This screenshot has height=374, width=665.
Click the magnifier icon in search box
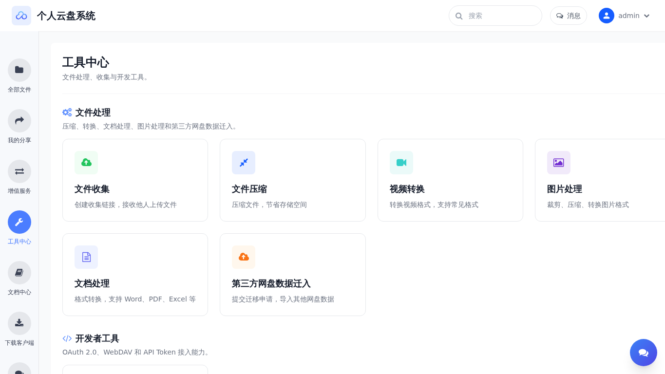(459, 16)
